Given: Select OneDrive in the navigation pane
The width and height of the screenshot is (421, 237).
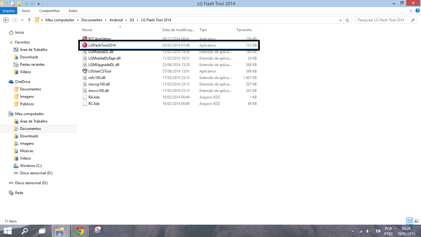Looking at the screenshot, I should point(22,82).
